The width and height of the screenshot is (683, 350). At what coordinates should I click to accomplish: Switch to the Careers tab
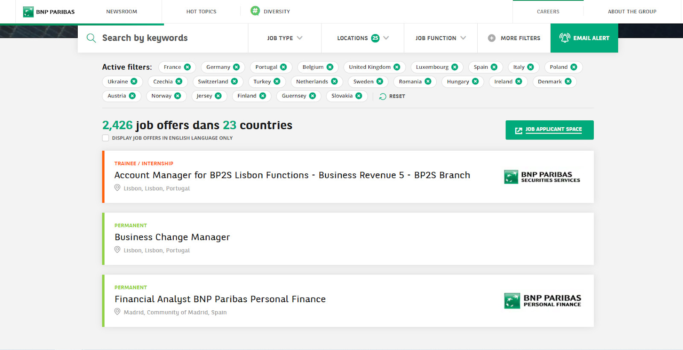pyautogui.click(x=548, y=12)
